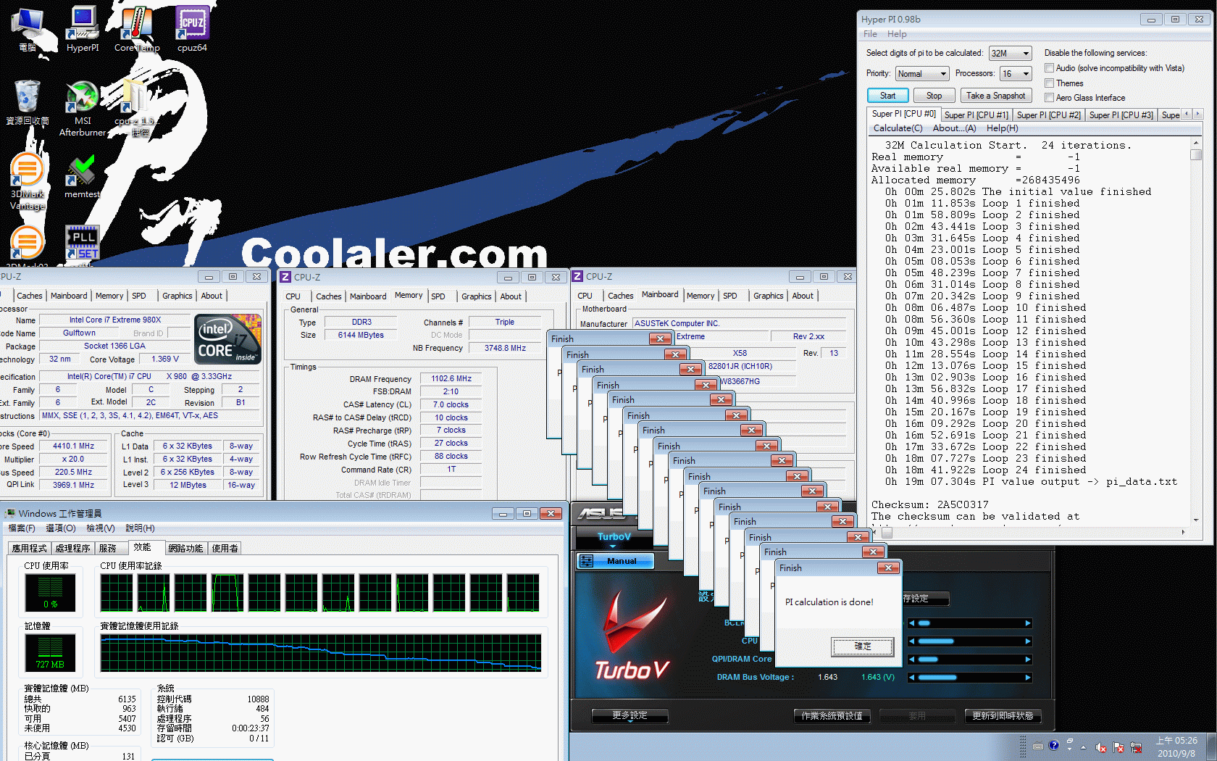Select the Caches tab in the leftmost CPU-Z

(x=30, y=296)
